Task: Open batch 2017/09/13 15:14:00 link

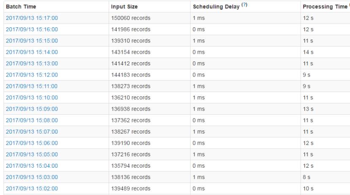Action: pyautogui.click(x=32, y=52)
